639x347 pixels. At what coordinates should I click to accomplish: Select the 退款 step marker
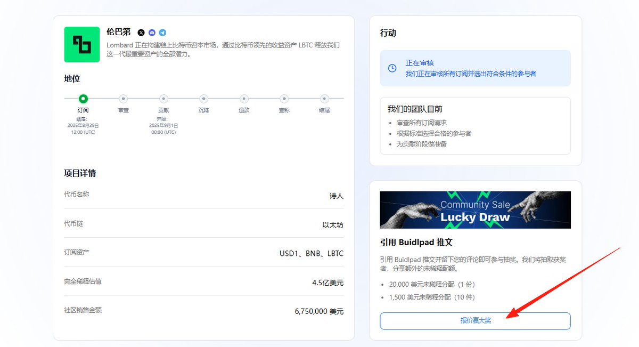244,99
